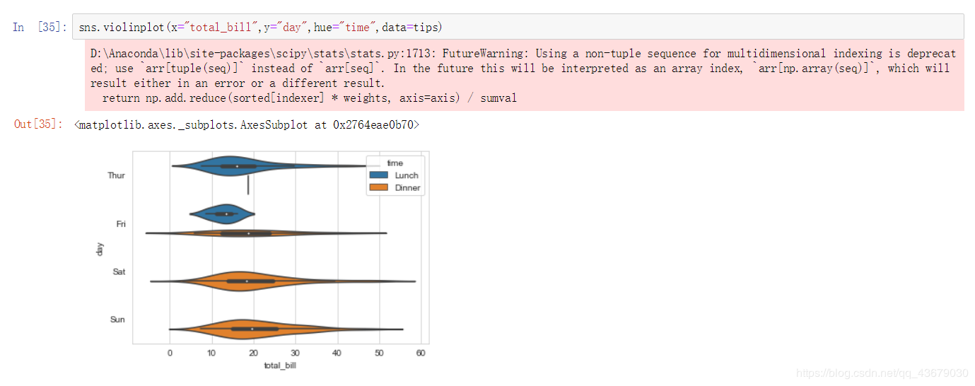Click the Lunch legend label
The height and width of the screenshot is (386, 975).
click(x=407, y=175)
